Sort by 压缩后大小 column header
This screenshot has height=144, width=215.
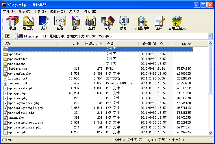coord(93,44)
